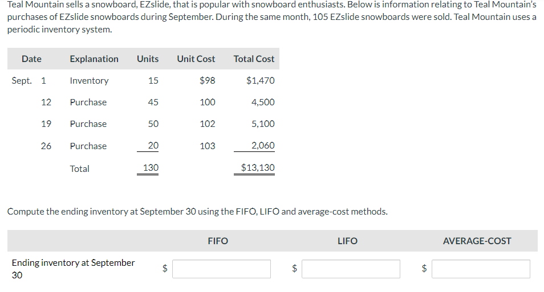Screen dimensions: 544x292
Task: Click the Unit Cost table header
Action: click(x=196, y=59)
